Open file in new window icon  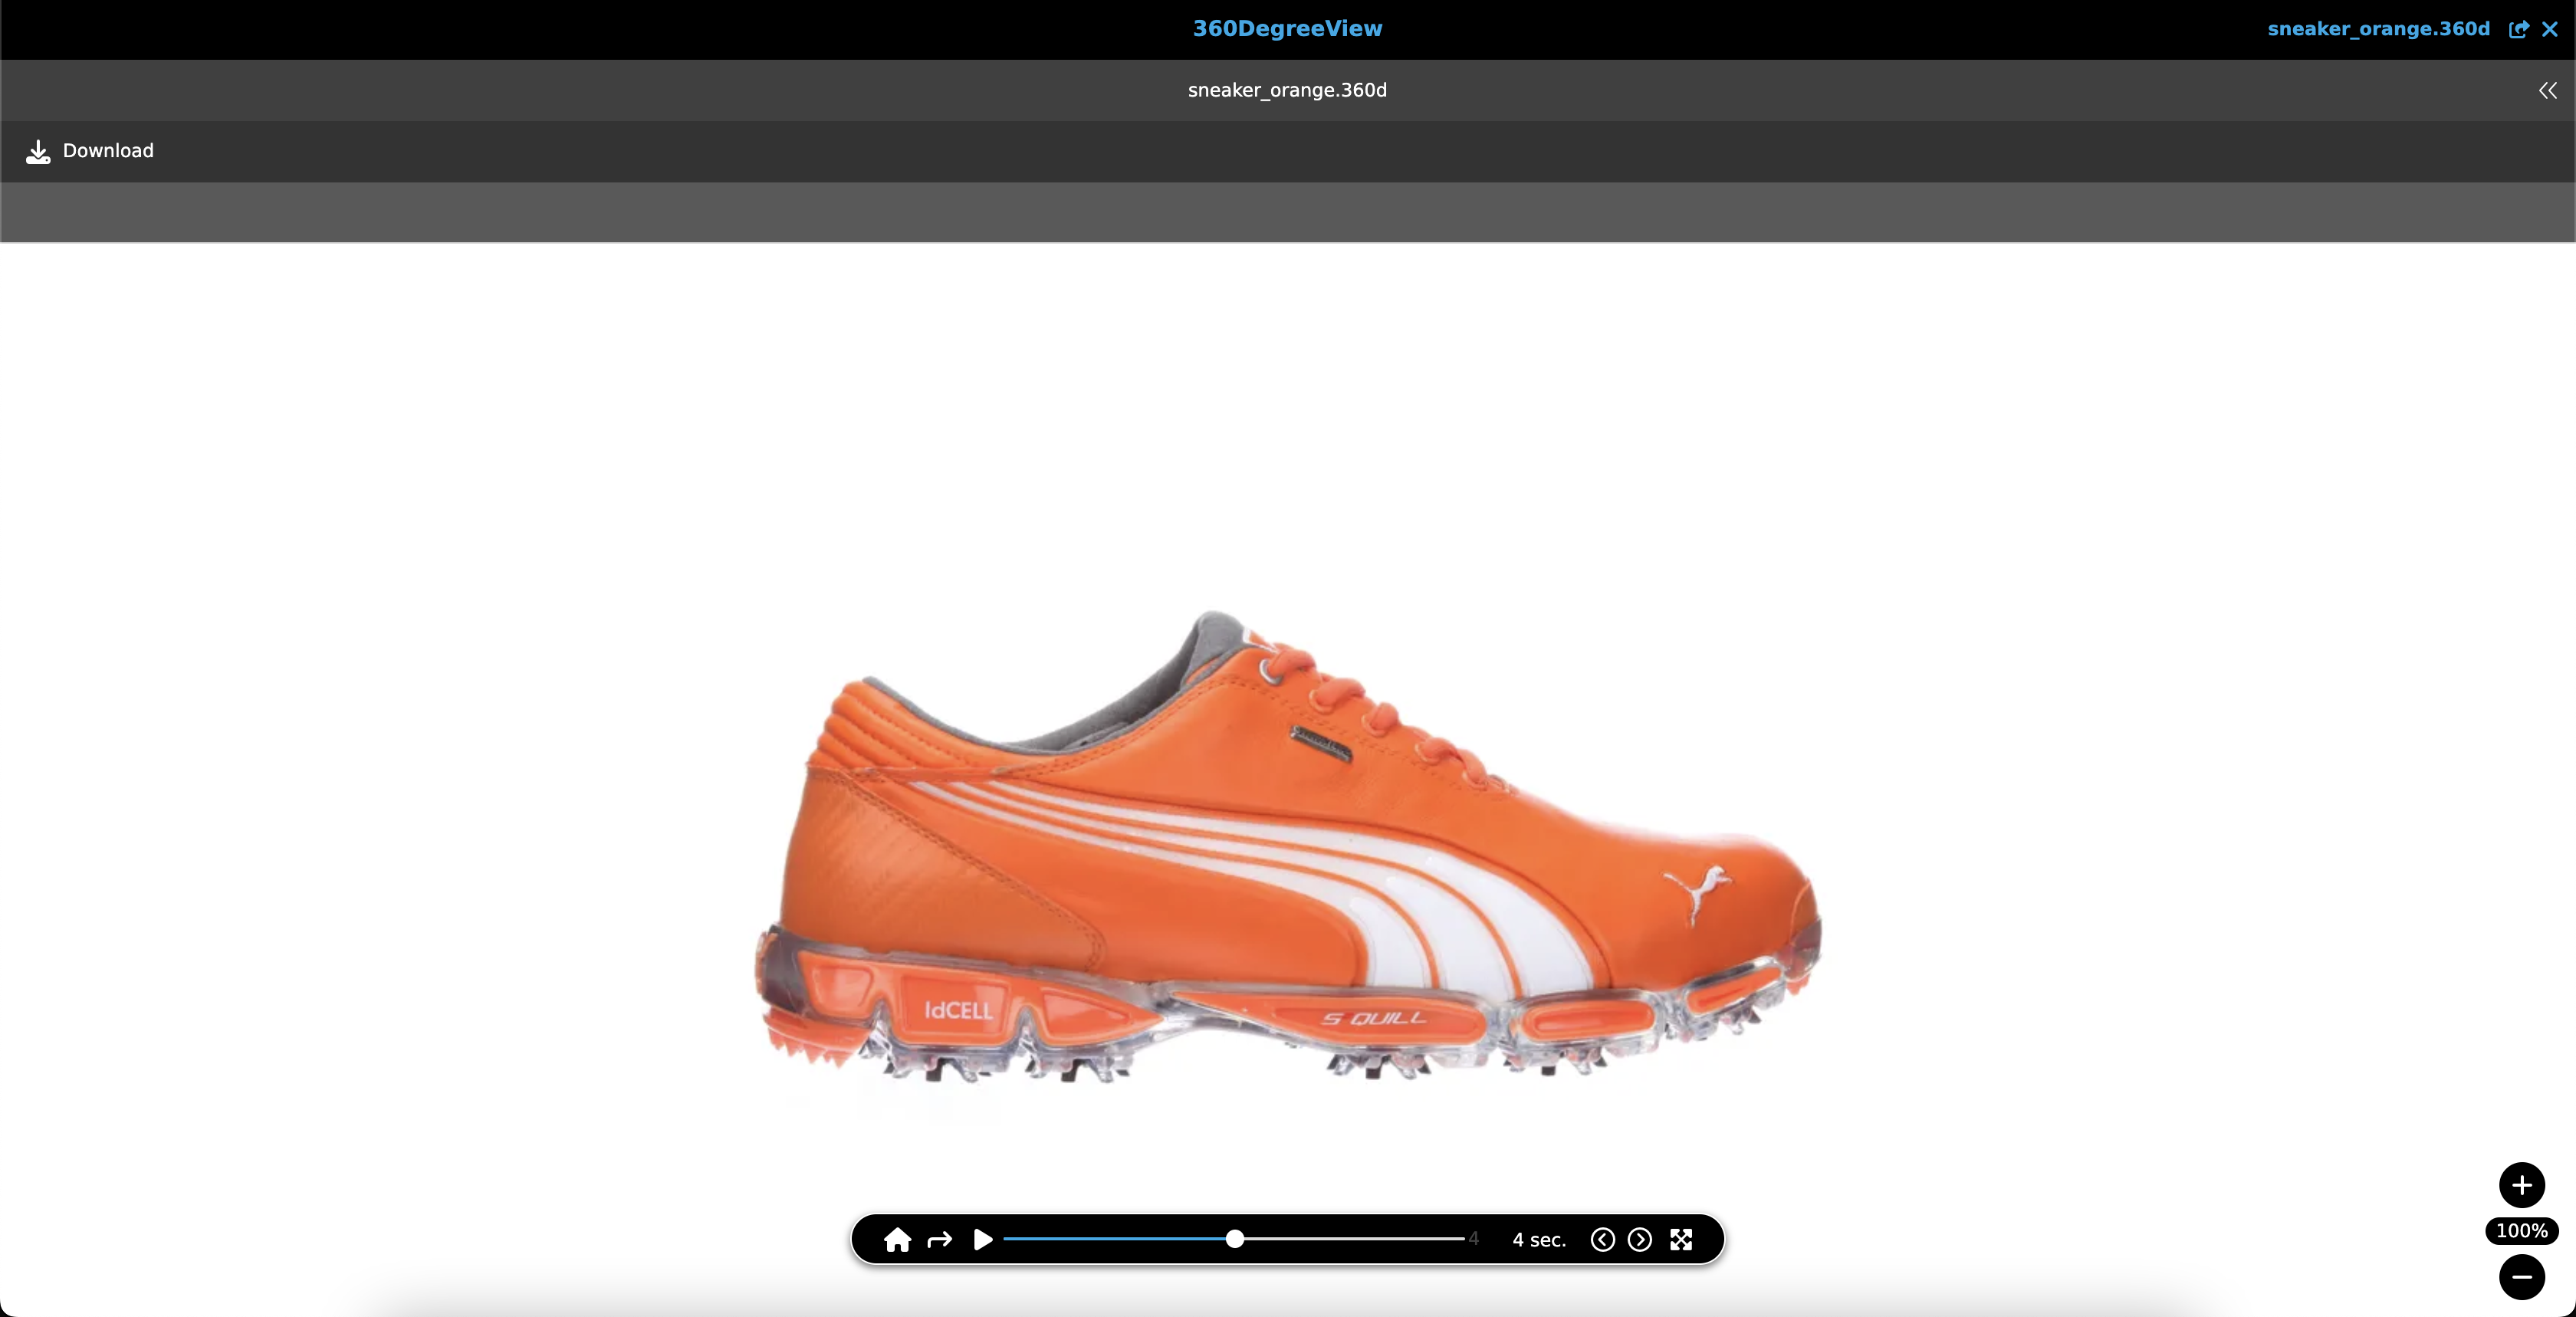[2518, 29]
